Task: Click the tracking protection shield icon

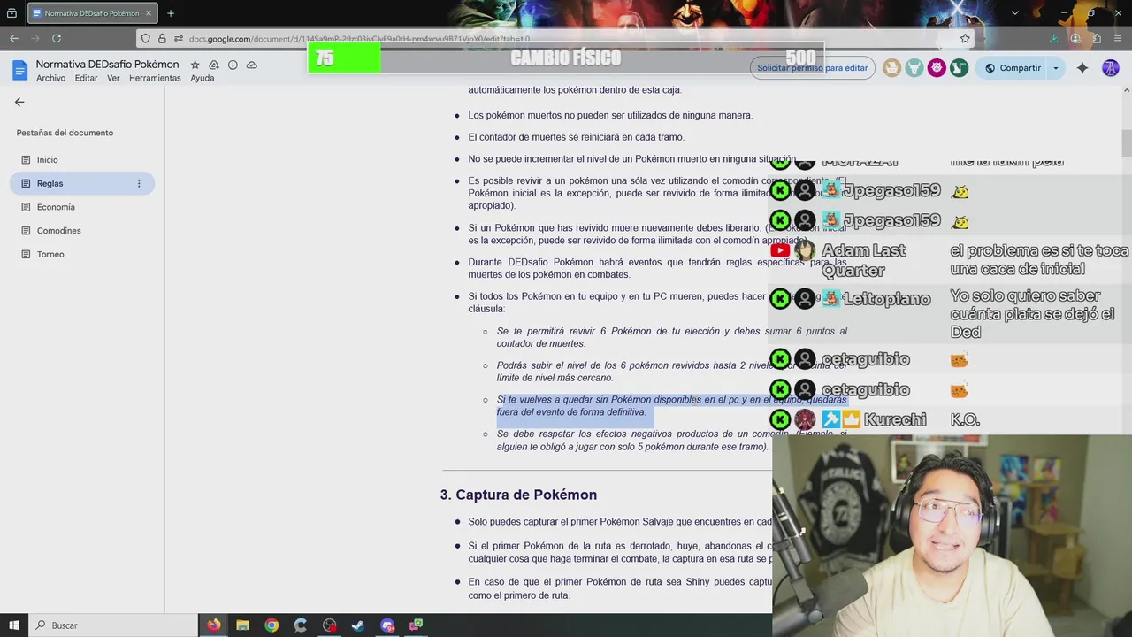Action: (146, 38)
